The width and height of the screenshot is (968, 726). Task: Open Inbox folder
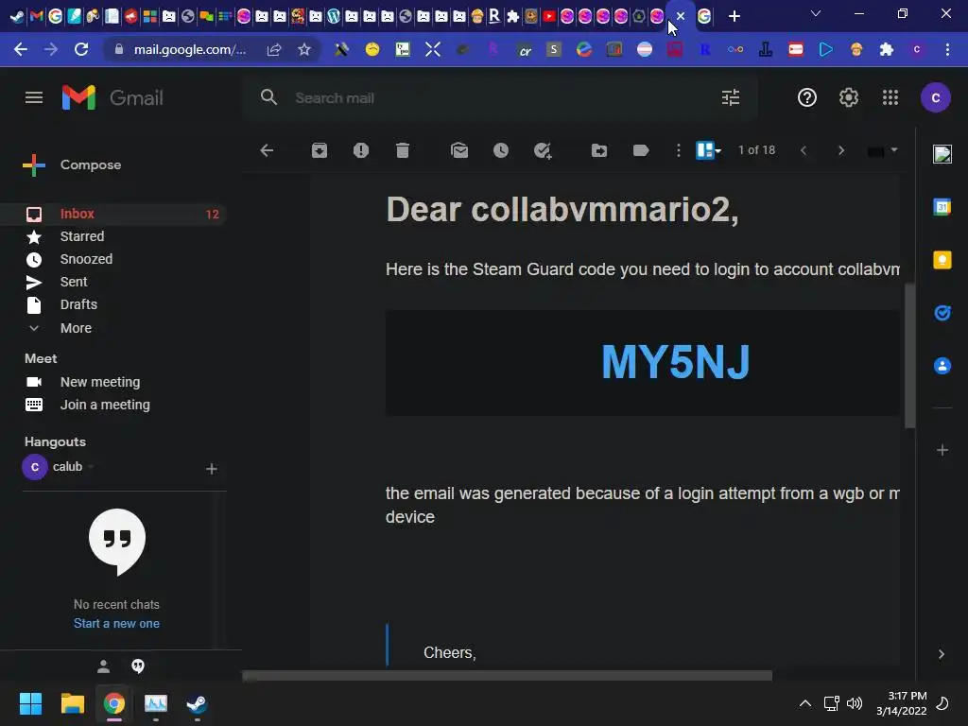click(x=113, y=214)
